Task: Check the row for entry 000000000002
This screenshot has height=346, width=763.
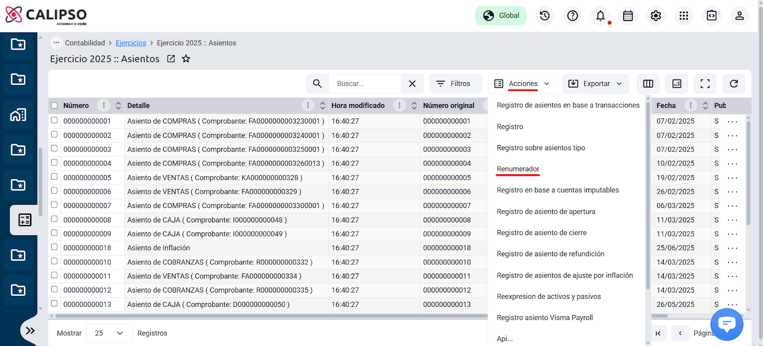Action: pyautogui.click(x=54, y=135)
